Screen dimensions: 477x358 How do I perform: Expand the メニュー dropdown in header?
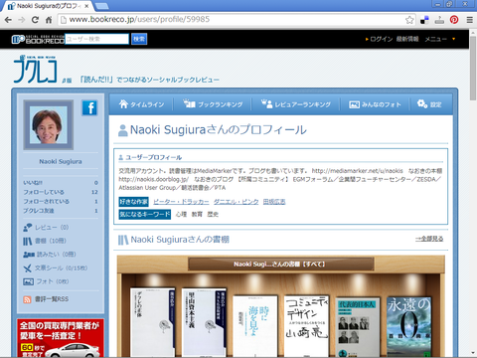pyautogui.click(x=440, y=39)
